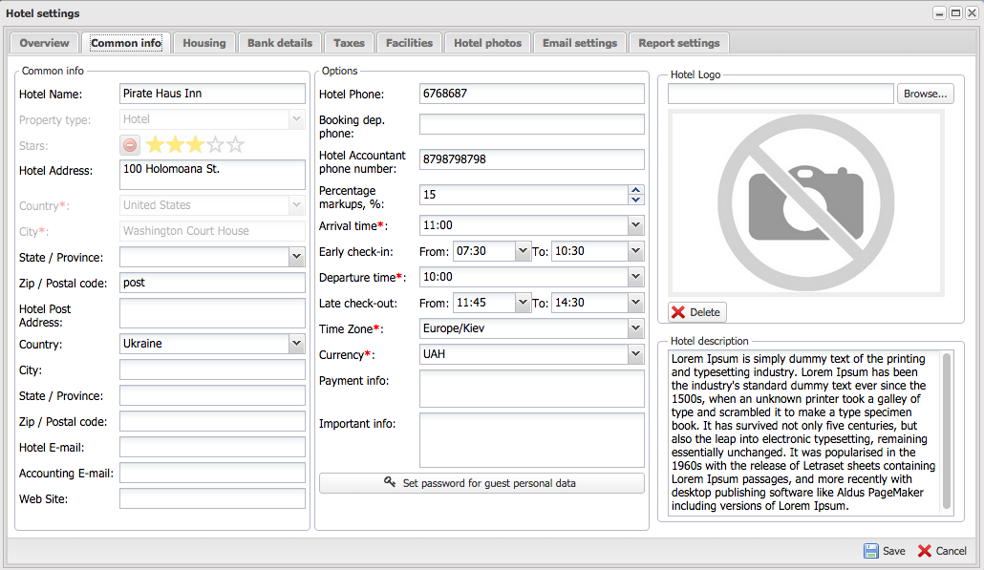Viewport: 984px width, 570px height.
Task: Click the empty post address State / Province field
Action: click(x=212, y=395)
